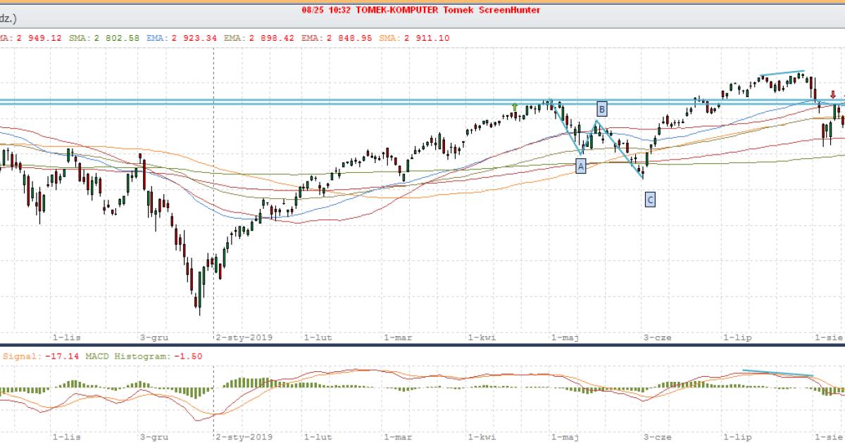The image size is (845, 443).
Task: Click 2-sty-2019 on the price chart axis
Action: (244, 338)
